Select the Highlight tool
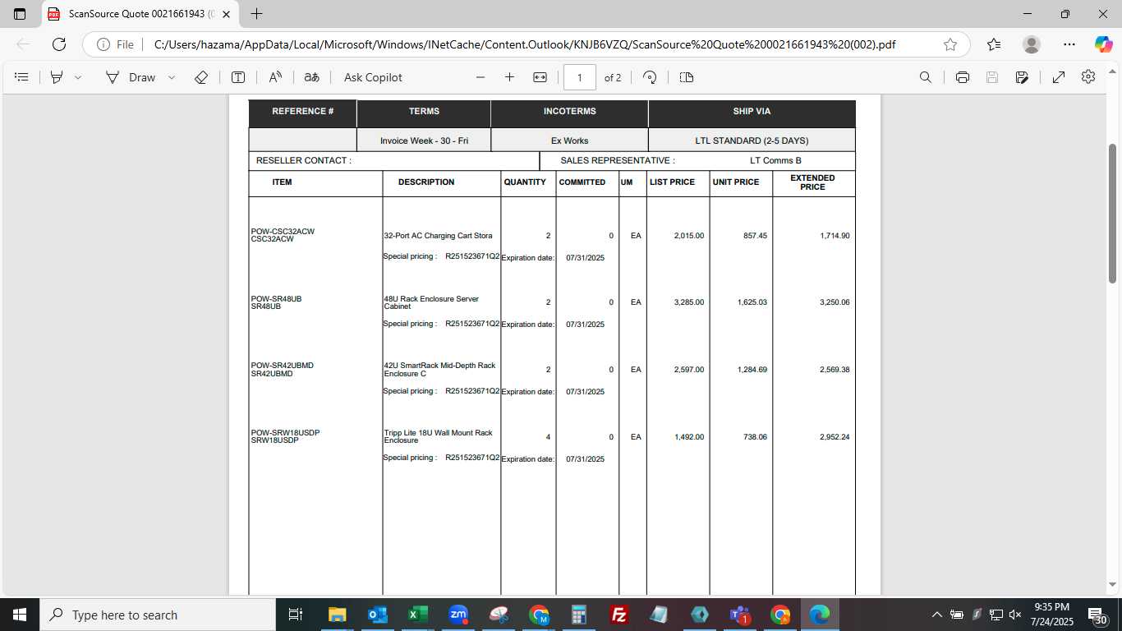Screen dimensions: 1122x631 tap(57, 77)
